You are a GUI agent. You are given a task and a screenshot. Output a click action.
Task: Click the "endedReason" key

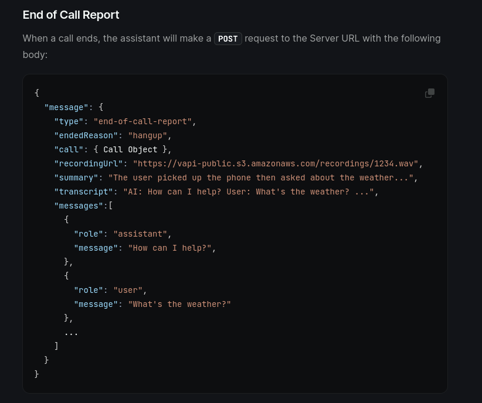[x=86, y=135]
